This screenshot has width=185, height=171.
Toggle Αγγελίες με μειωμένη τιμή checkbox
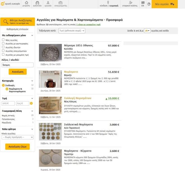click(3, 55)
